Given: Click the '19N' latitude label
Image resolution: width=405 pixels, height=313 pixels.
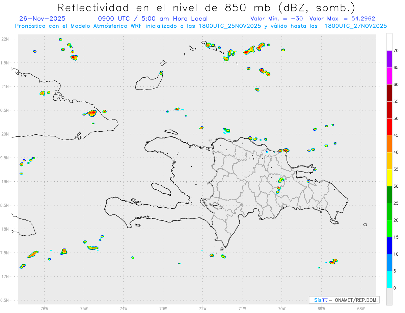Looking at the screenshot, I should [5, 182].
